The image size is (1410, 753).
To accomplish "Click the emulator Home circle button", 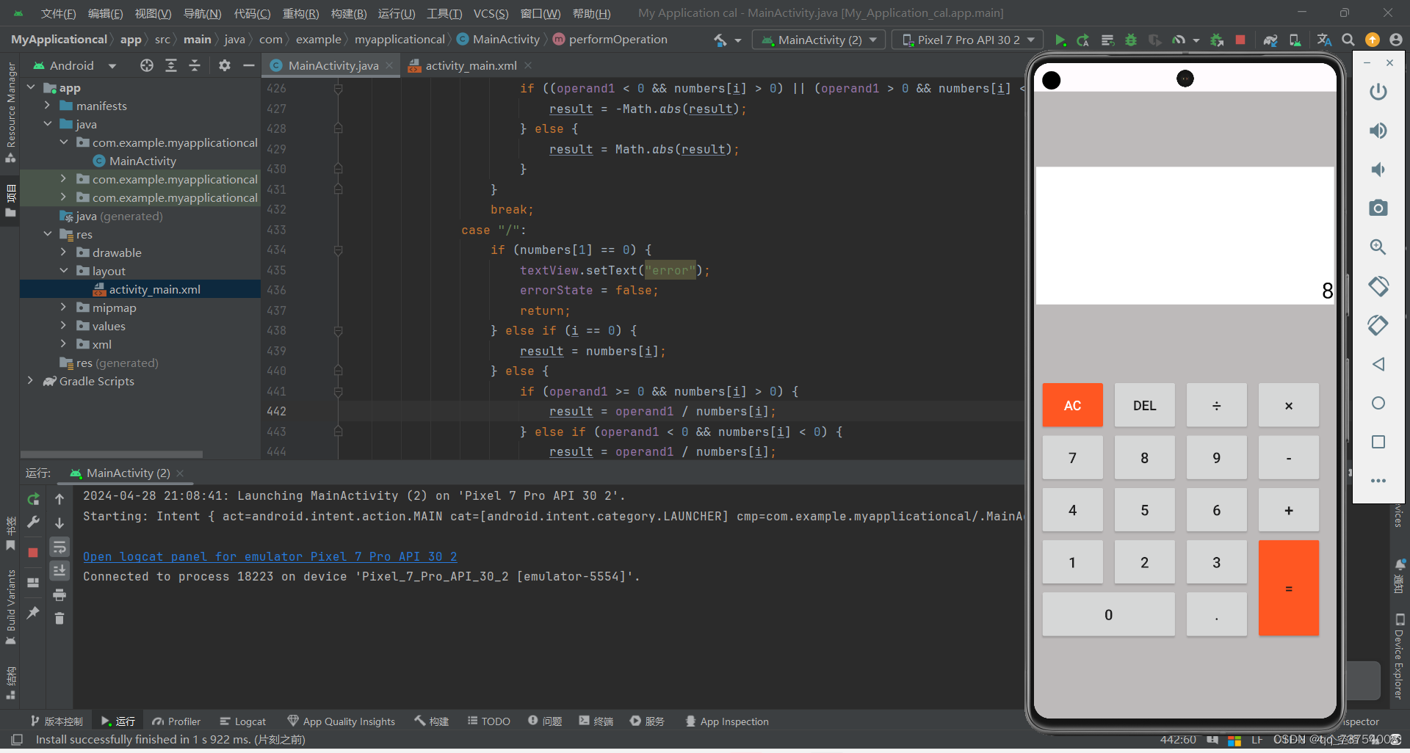I will point(1378,403).
